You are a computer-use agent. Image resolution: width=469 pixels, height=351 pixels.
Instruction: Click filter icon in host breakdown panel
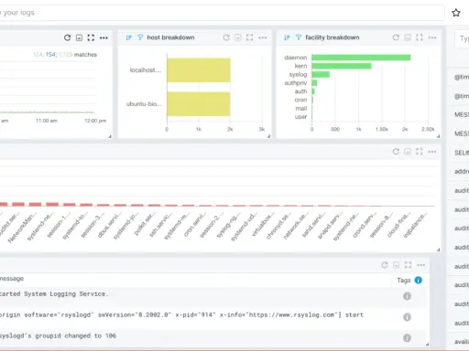point(140,37)
